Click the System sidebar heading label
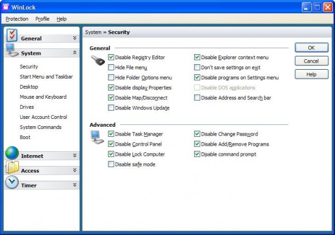This screenshot has width=335, height=235. [x=31, y=53]
